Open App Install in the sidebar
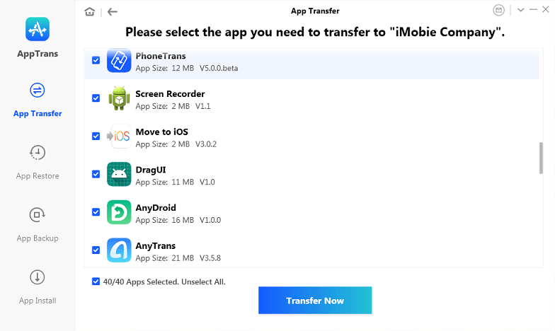 point(37,287)
